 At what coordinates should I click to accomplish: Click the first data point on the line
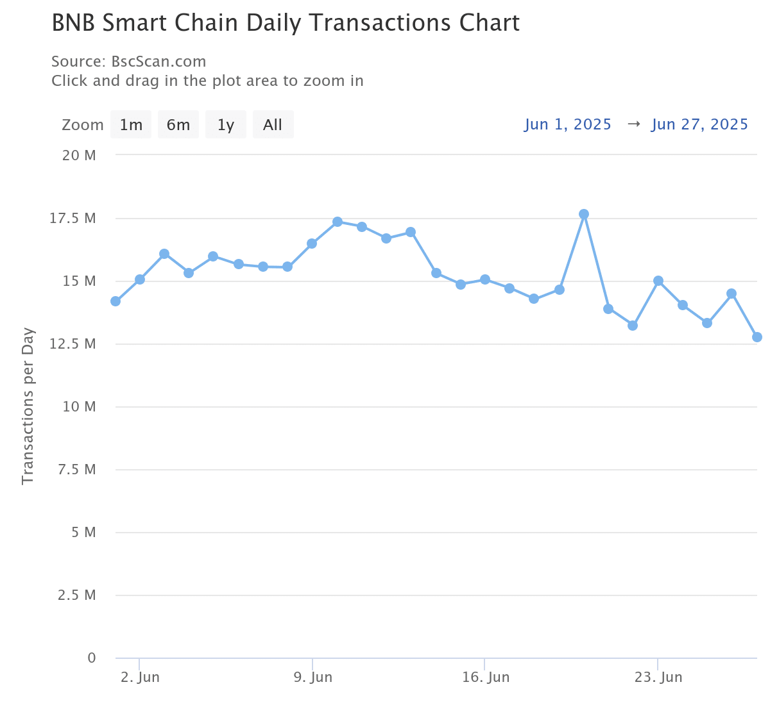pyautogui.click(x=116, y=301)
